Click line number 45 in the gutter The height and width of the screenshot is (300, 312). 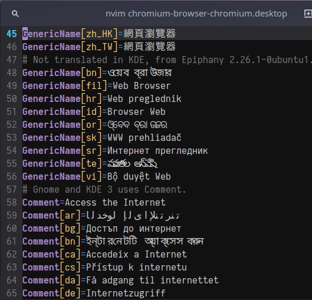pos(12,34)
